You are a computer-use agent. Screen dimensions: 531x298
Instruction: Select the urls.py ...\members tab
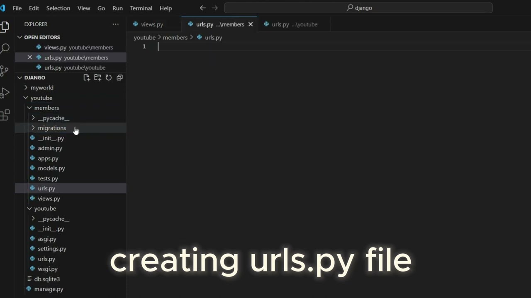[220, 24]
